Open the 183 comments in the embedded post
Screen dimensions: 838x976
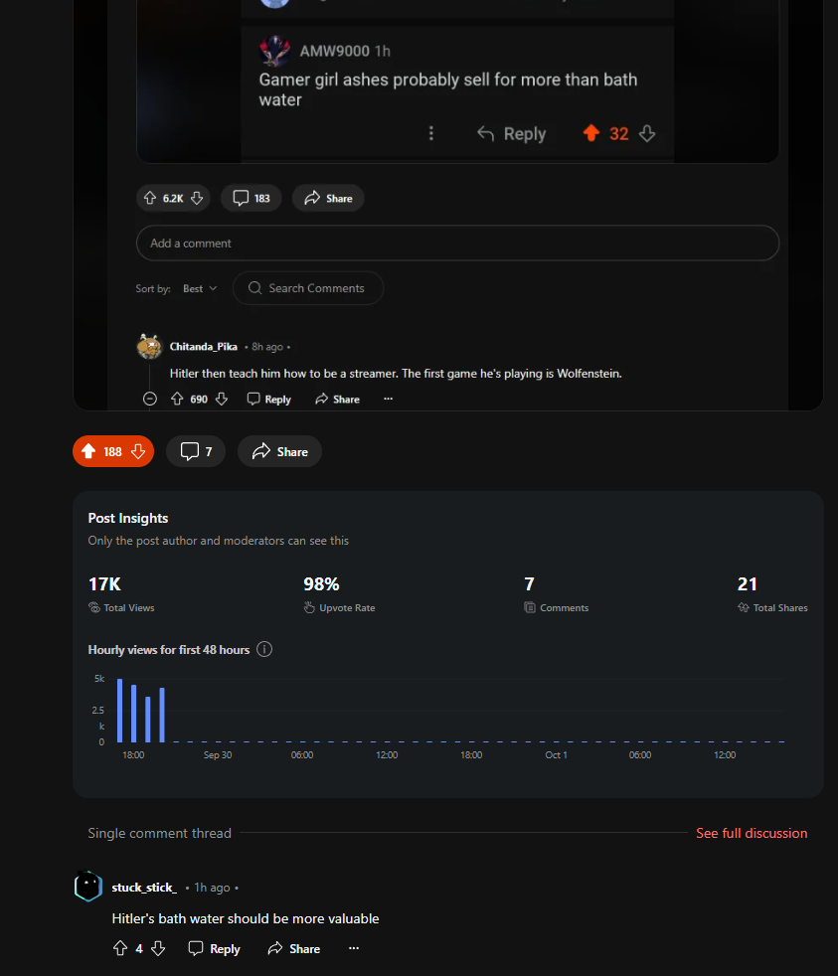point(251,198)
